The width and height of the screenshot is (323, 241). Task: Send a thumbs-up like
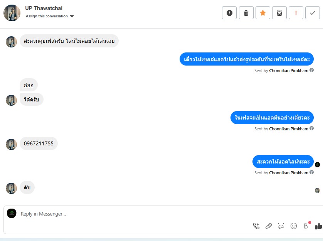(x=318, y=226)
